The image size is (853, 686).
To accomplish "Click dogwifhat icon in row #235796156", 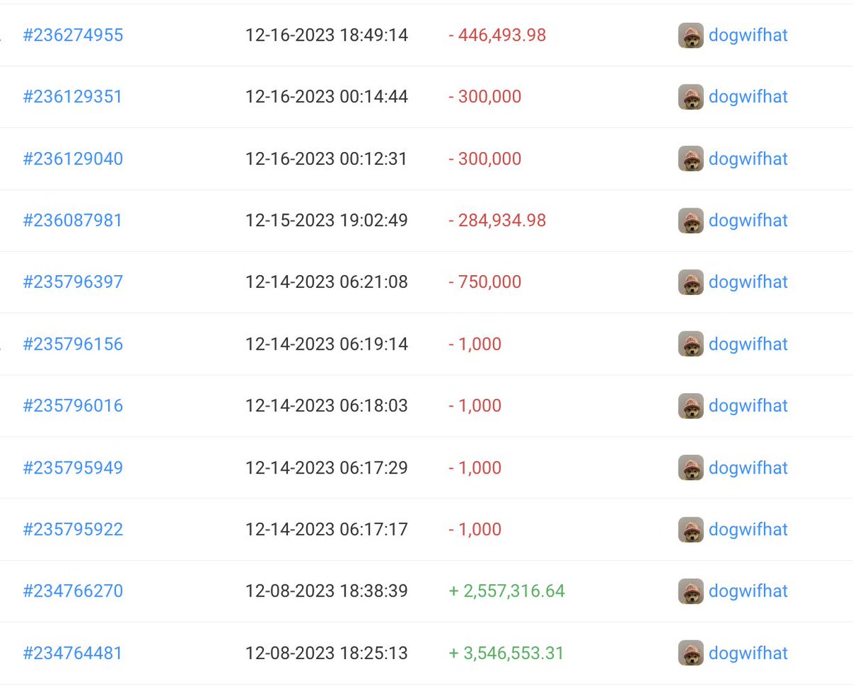I will click(691, 344).
